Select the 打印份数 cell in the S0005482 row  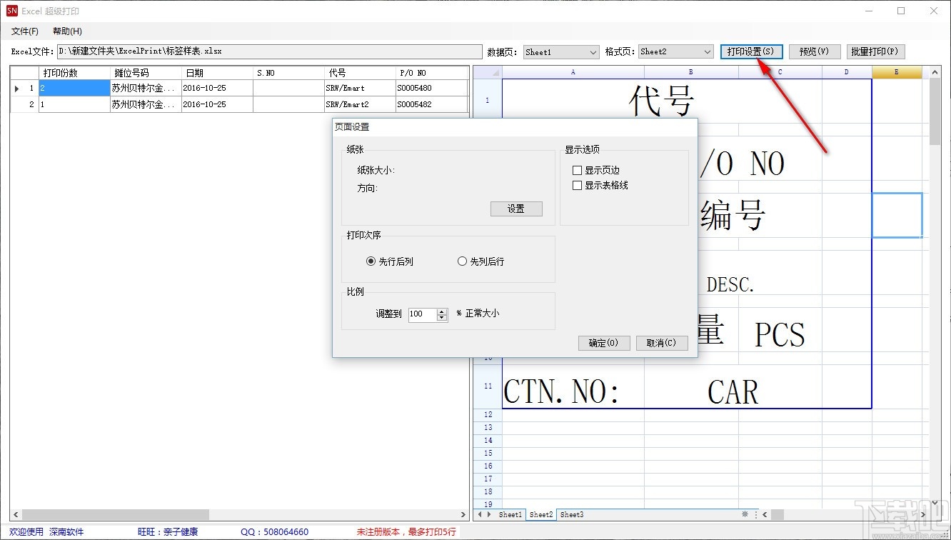[x=74, y=104]
